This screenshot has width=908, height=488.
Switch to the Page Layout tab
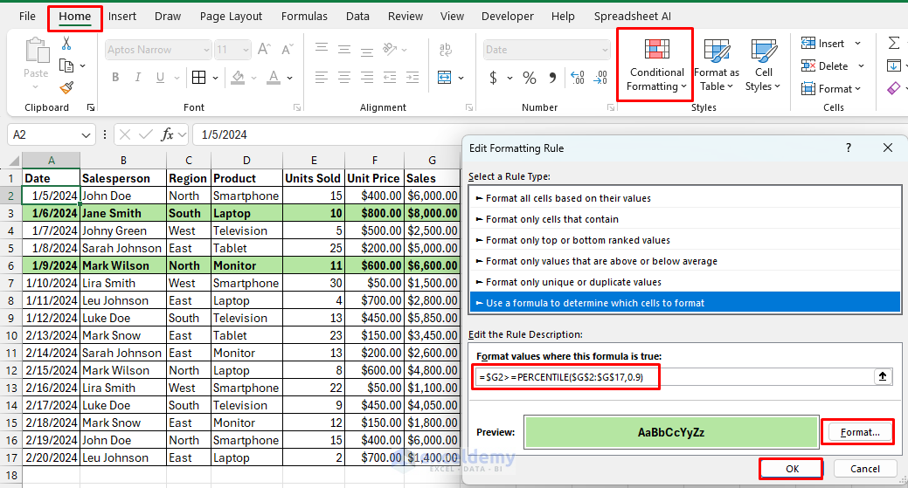231,16
